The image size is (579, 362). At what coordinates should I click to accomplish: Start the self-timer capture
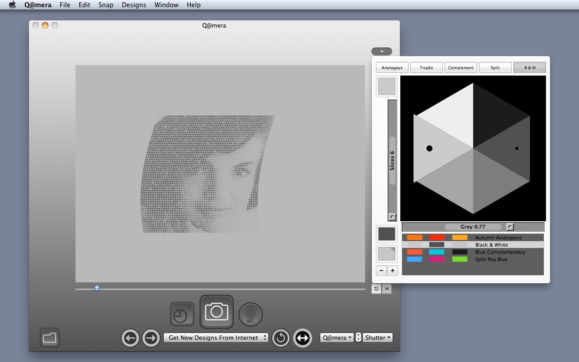pos(182,314)
